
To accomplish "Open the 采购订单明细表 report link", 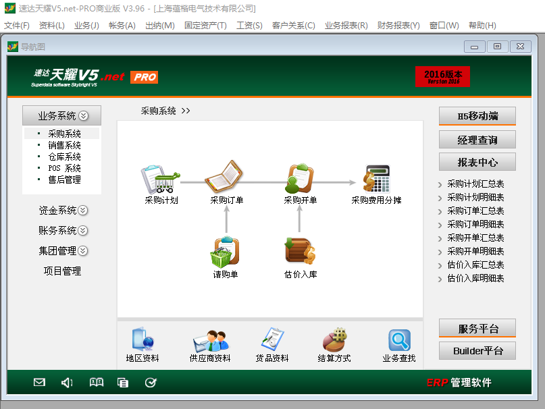I will [475, 224].
